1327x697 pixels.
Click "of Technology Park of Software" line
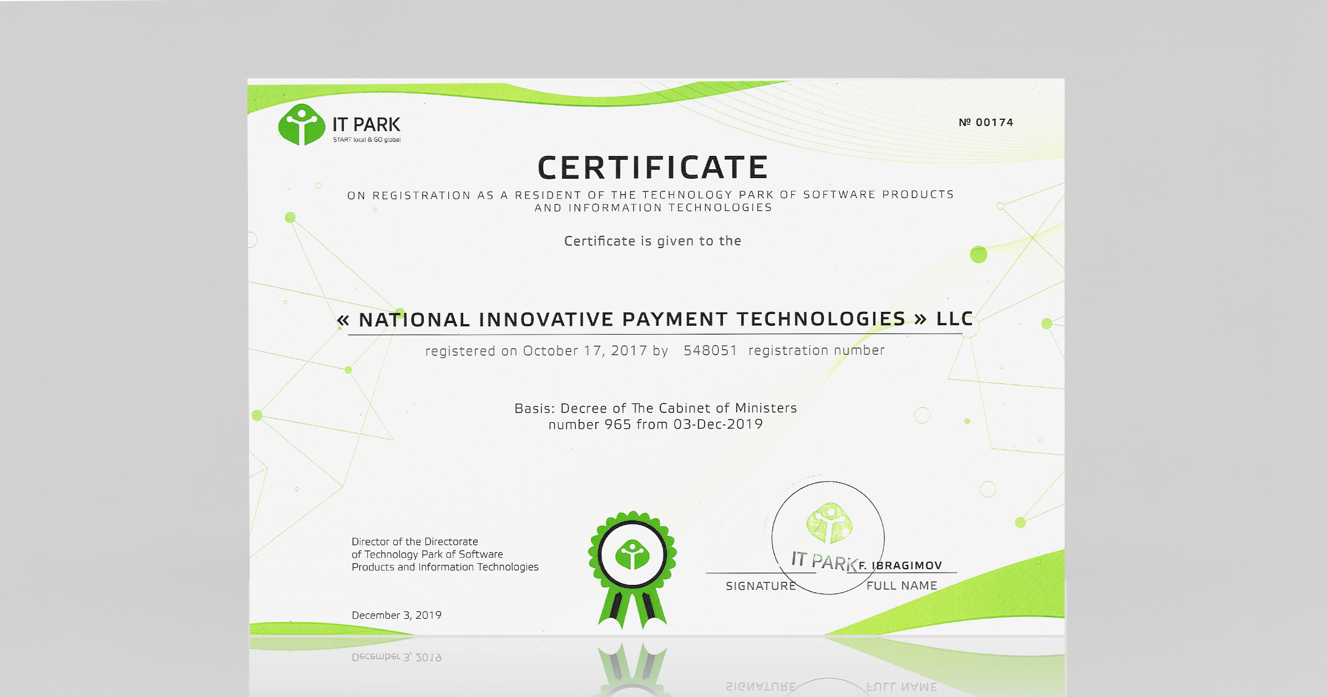click(427, 554)
